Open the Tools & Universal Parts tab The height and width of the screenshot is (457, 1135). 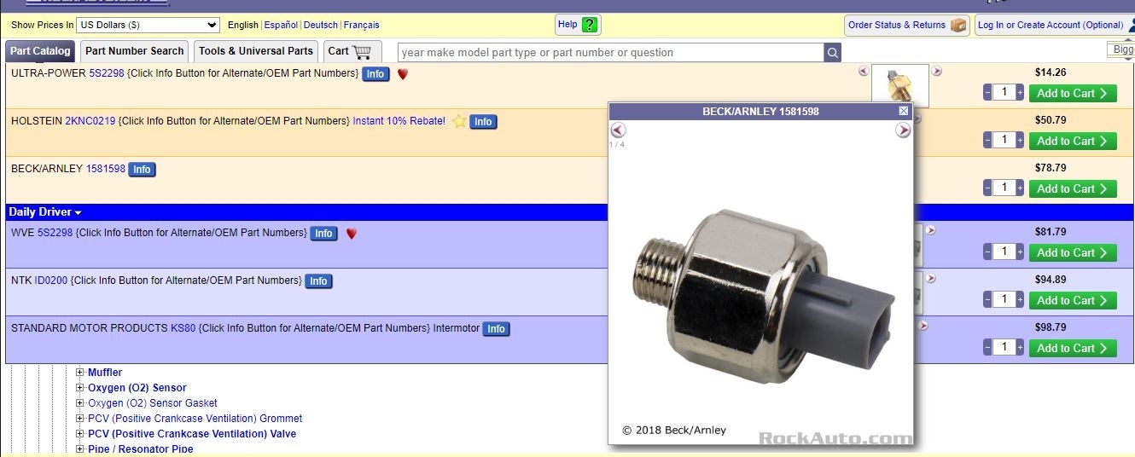click(256, 51)
